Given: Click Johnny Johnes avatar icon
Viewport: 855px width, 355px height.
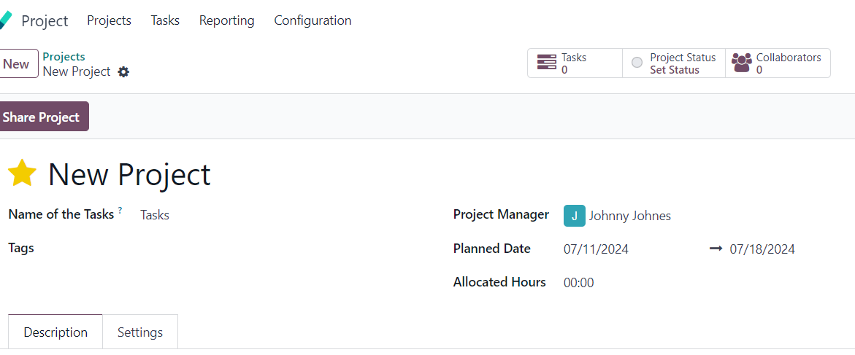Looking at the screenshot, I should pos(574,216).
